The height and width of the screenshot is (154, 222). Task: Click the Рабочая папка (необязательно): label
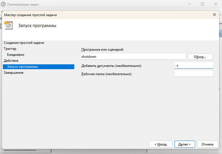point(106,74)
